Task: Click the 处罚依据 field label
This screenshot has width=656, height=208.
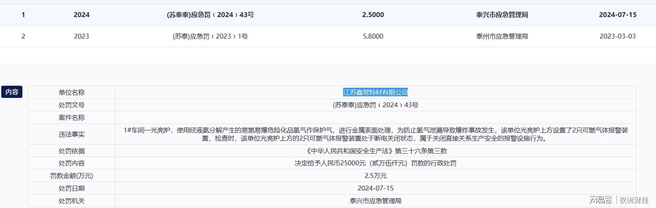Action: tap(72, 151)
